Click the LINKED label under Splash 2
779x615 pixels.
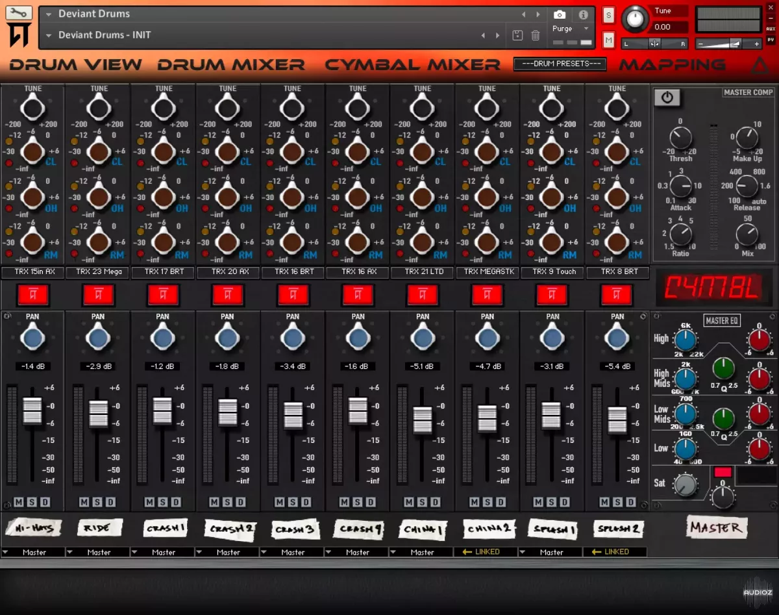[x=615, y=552]
